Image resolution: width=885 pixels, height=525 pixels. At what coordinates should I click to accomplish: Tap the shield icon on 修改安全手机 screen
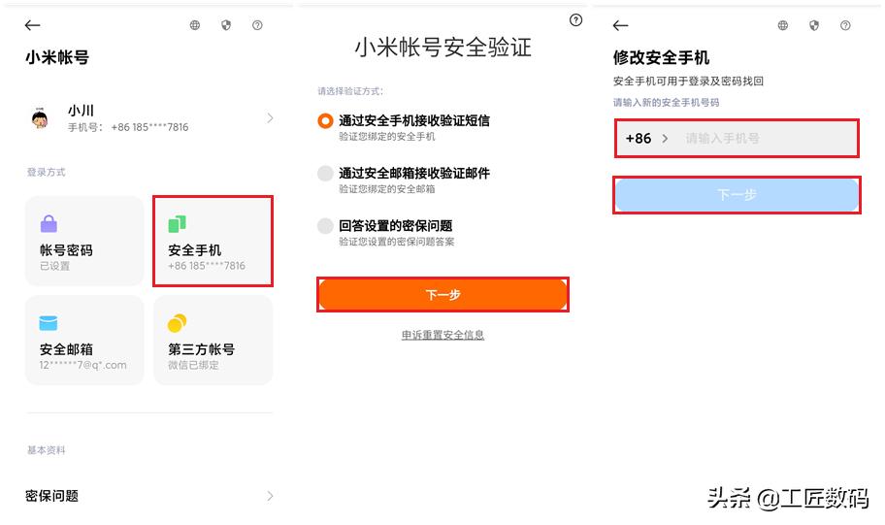click(814, 25)
